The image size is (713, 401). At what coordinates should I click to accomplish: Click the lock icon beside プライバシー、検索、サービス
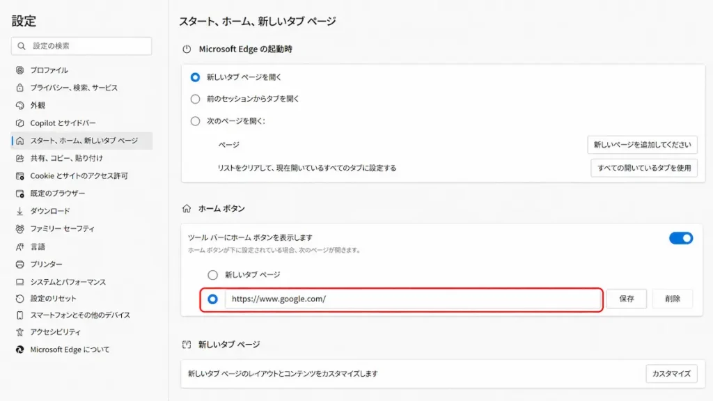tap(19, 88)
